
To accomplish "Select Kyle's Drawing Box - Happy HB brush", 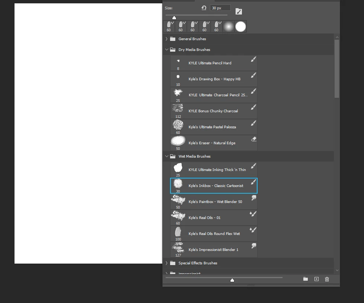I will tap(214, 79).
